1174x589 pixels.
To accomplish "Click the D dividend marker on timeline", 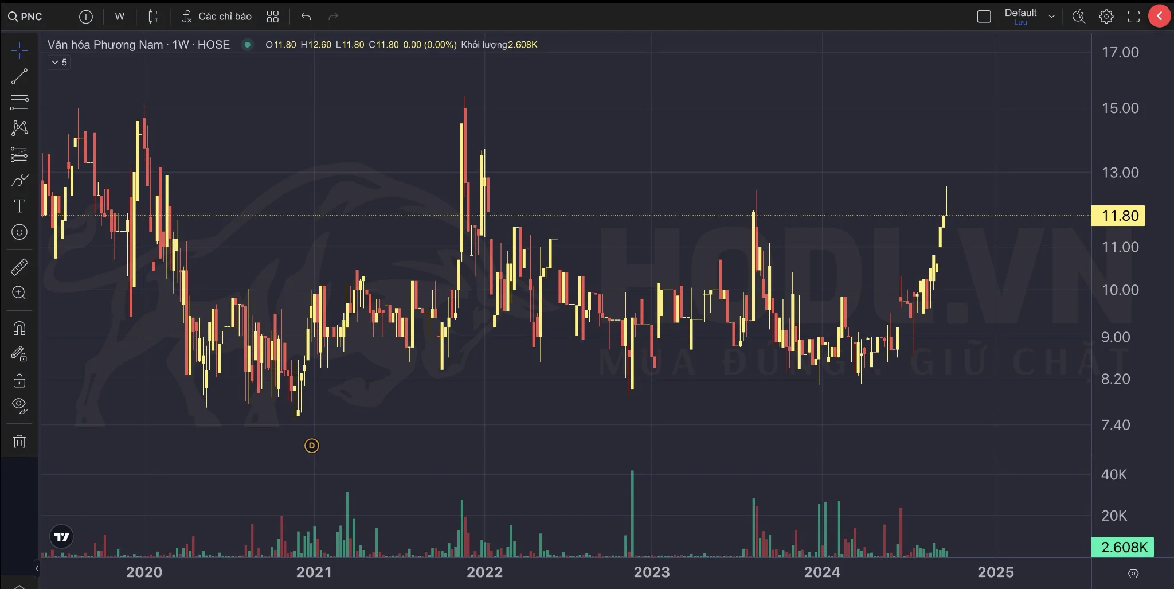I will 311,446.
